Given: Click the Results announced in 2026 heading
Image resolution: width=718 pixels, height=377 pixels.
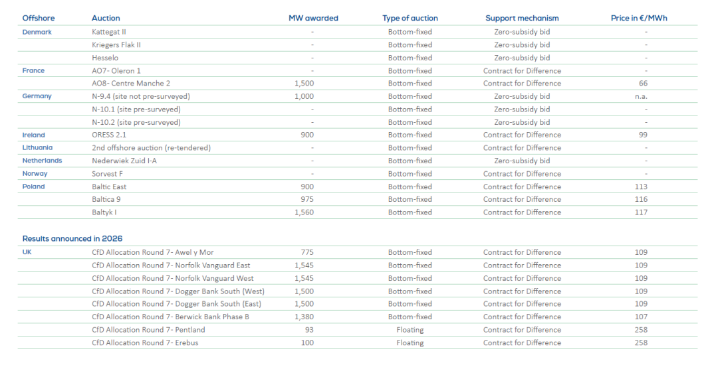Looking at the screenshot, I should 72,238.
